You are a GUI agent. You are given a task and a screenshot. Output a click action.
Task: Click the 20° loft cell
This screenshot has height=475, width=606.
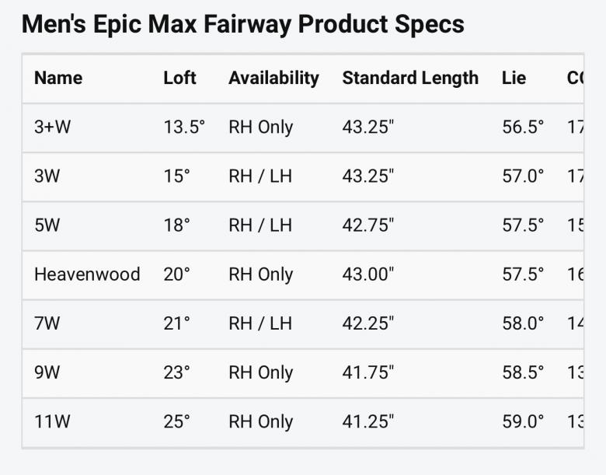point(176,274)
